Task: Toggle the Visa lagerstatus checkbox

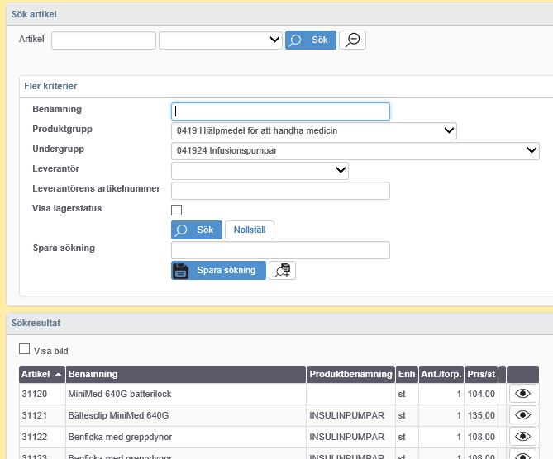Action: point(176,210)
